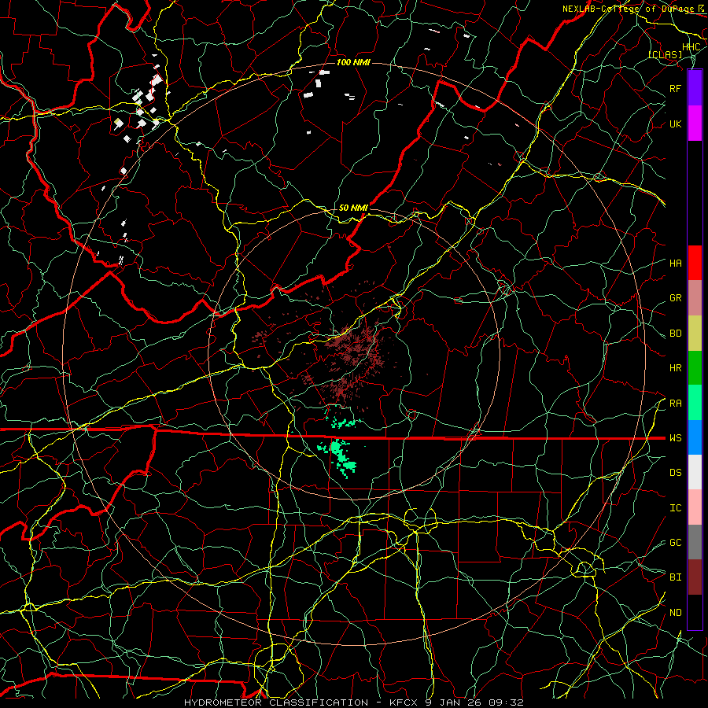Click the GR legend label

coord(675,298)
